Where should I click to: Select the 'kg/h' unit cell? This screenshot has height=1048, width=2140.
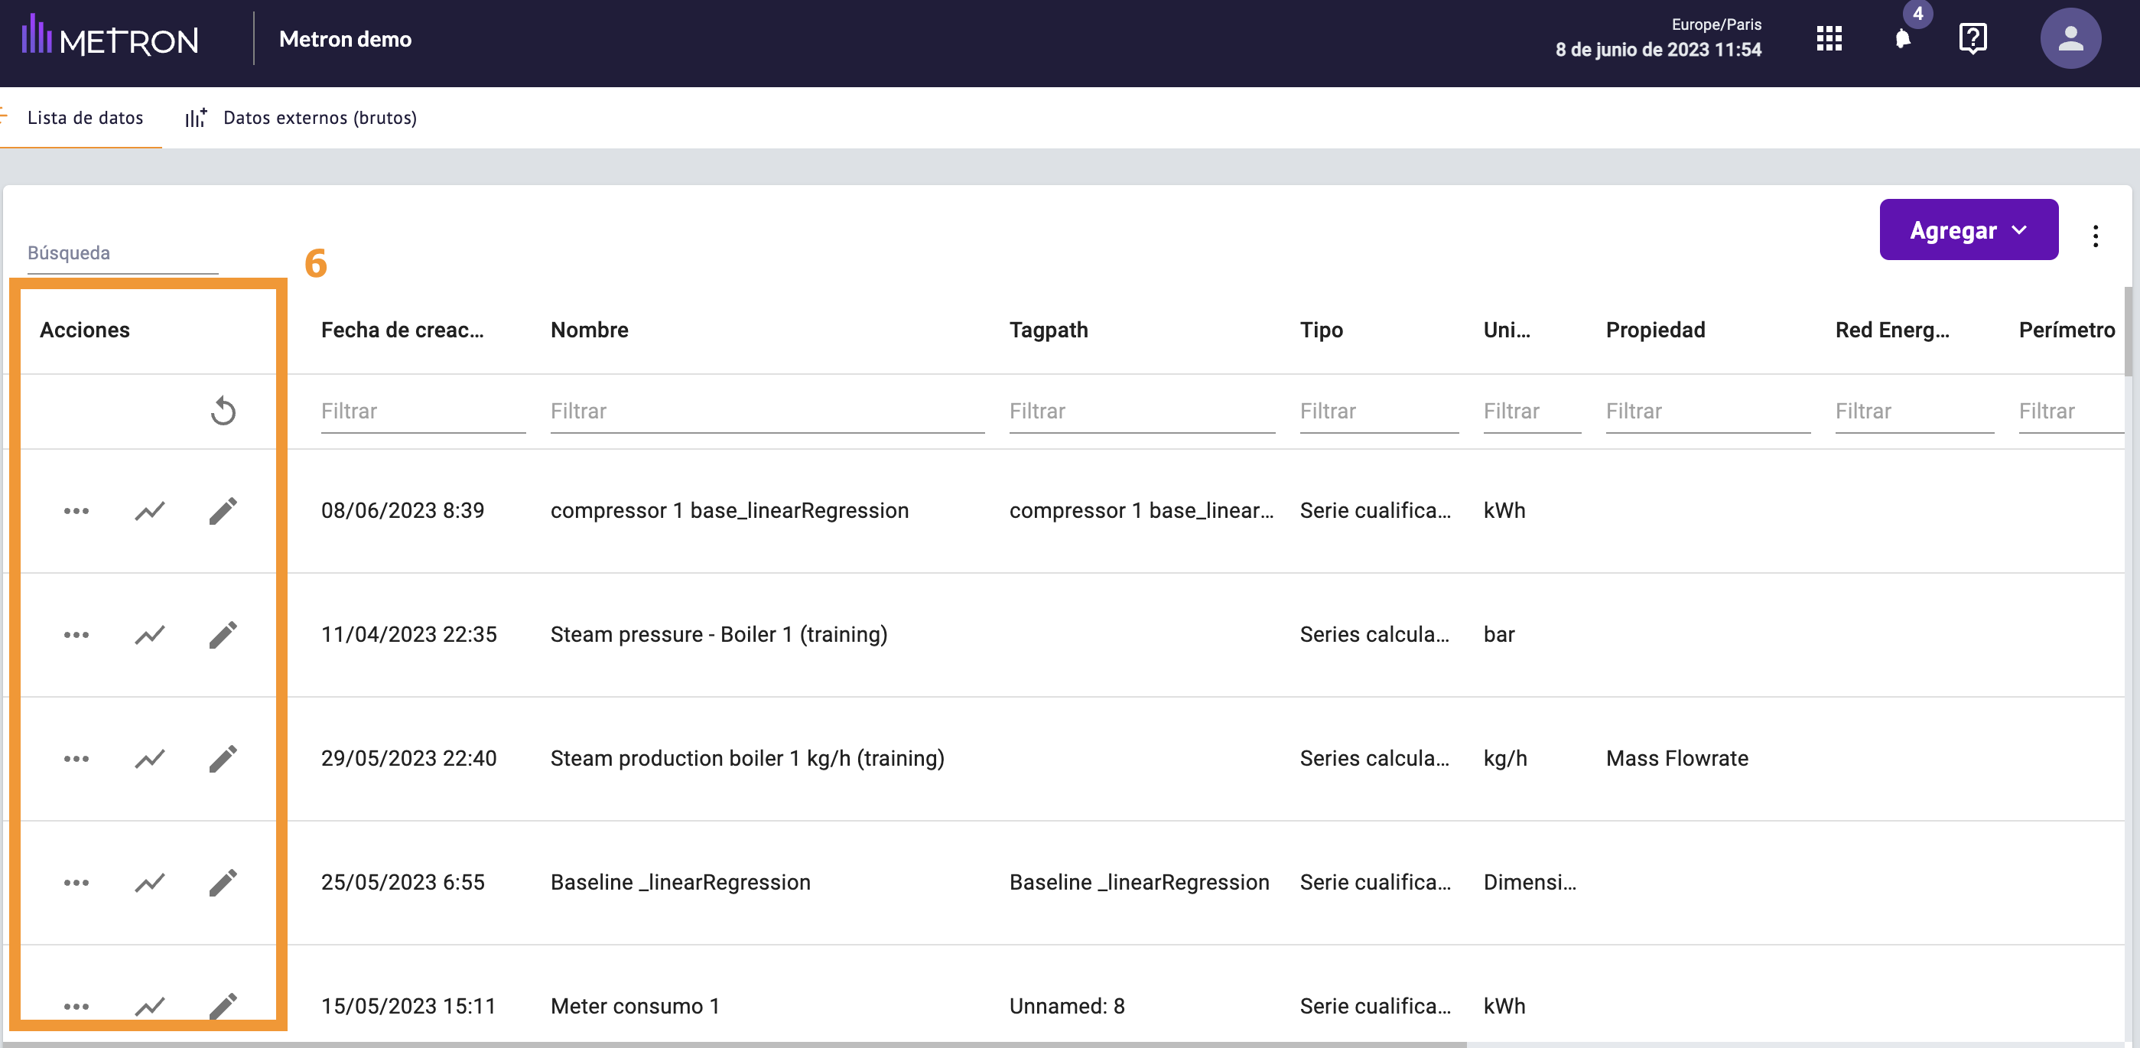(x=1504, y=759)
